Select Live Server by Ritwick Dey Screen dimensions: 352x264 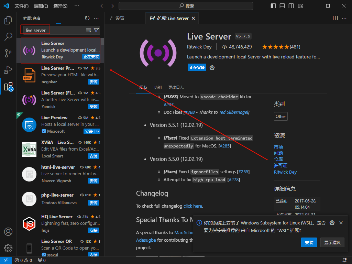(60, 51)
